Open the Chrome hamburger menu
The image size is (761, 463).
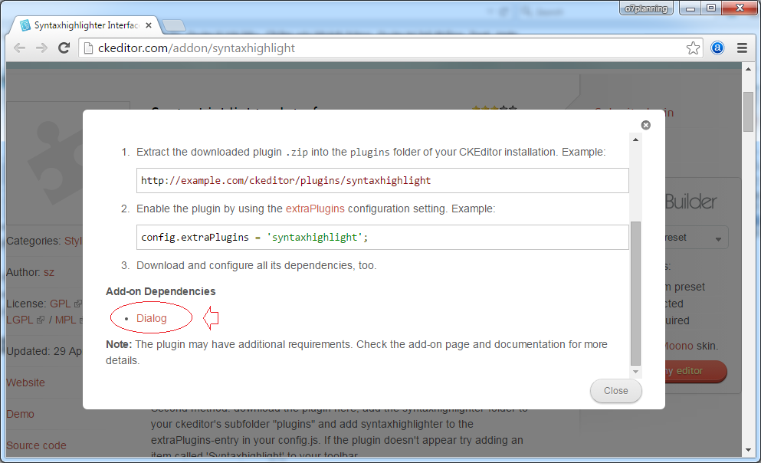pos(742,48)
